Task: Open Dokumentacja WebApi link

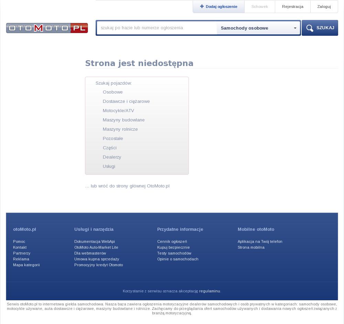Action: 95,241
